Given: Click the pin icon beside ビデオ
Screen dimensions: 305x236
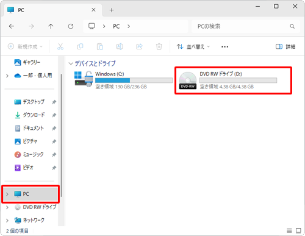Looking at the screenshot, I should (54, 168).
